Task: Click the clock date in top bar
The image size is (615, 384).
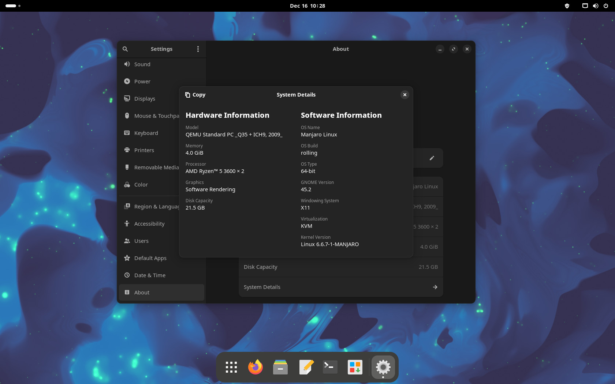Action: (x=307, y=6)
